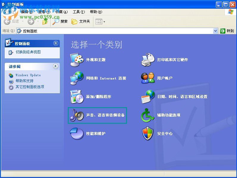
Task: Click the Windows Update link text
Action: click(28, 75)
